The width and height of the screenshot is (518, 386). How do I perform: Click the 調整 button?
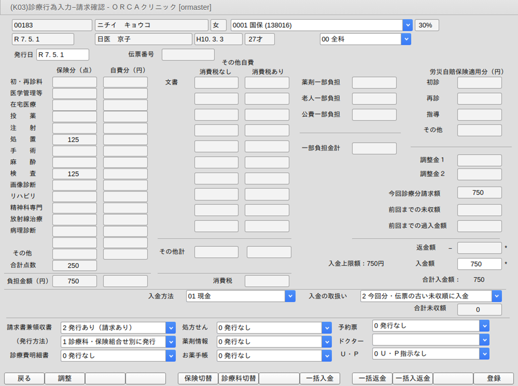pyautogui.click(x=65, y=378)
